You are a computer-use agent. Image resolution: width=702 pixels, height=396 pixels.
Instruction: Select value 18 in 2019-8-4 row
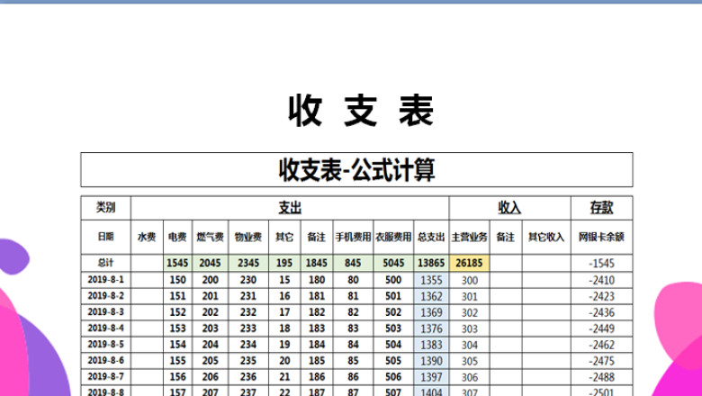tap(284, 328)
